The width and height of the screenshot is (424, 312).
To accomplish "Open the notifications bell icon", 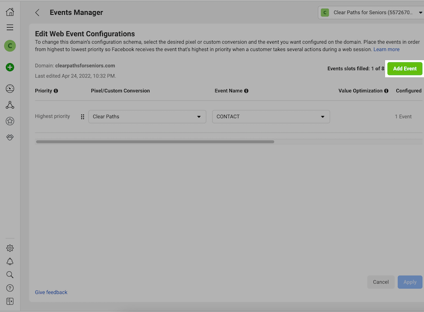I will 10,261.
